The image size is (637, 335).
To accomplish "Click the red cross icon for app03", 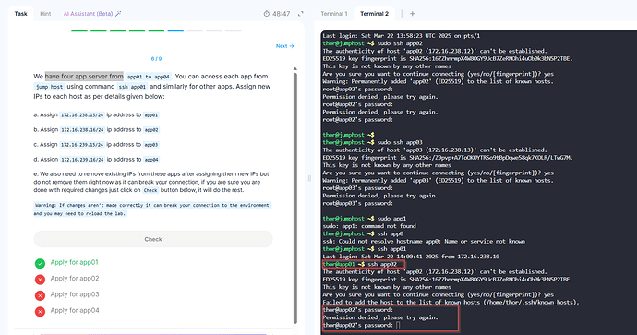I will point(40,295).
